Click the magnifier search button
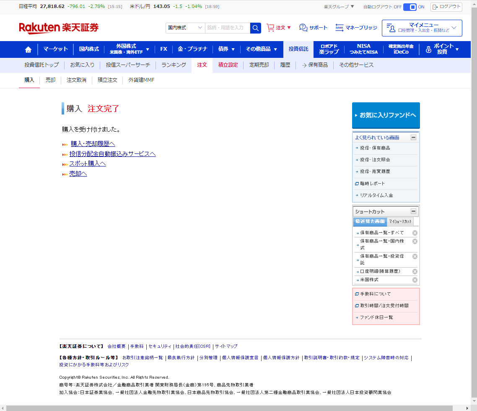The image size is (477, 411). tap(255, 28)
